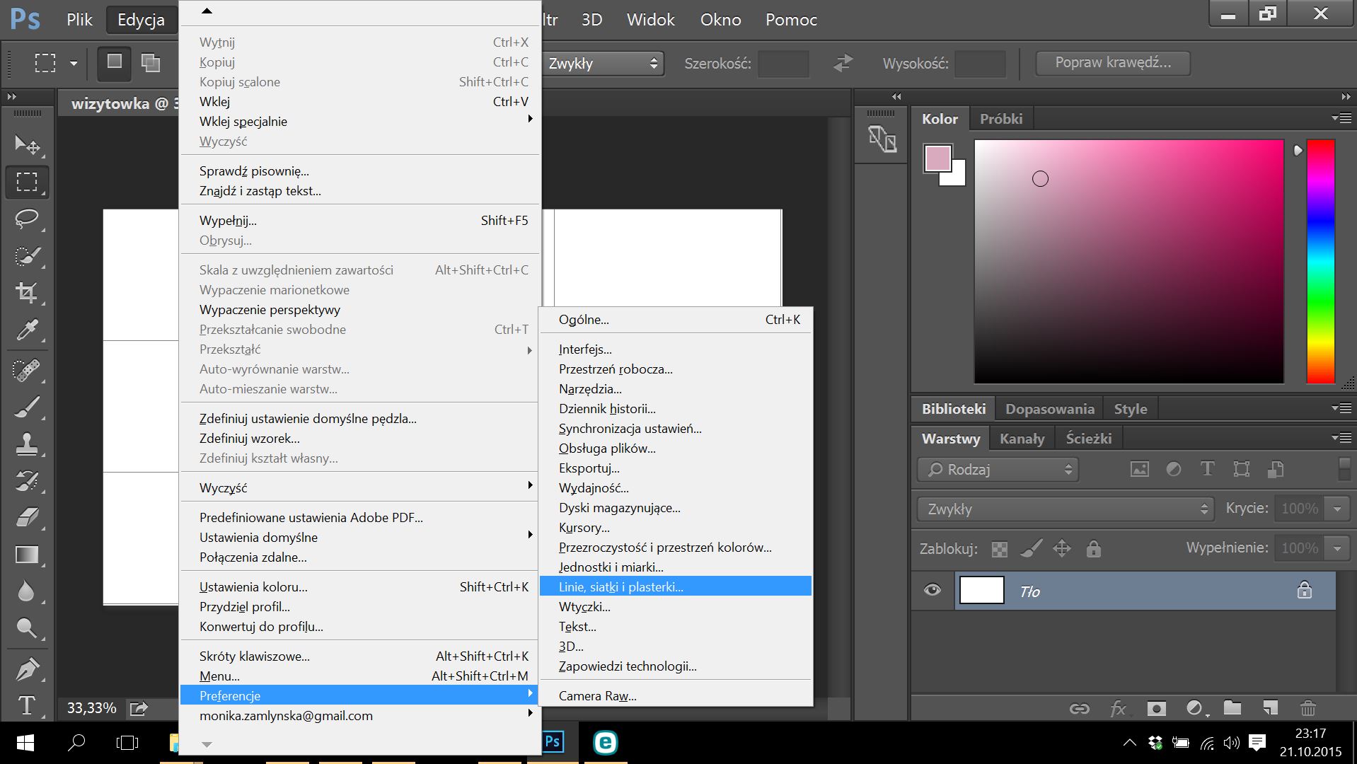Select the Move tool
1357x764 pixels.
(27, 145)
